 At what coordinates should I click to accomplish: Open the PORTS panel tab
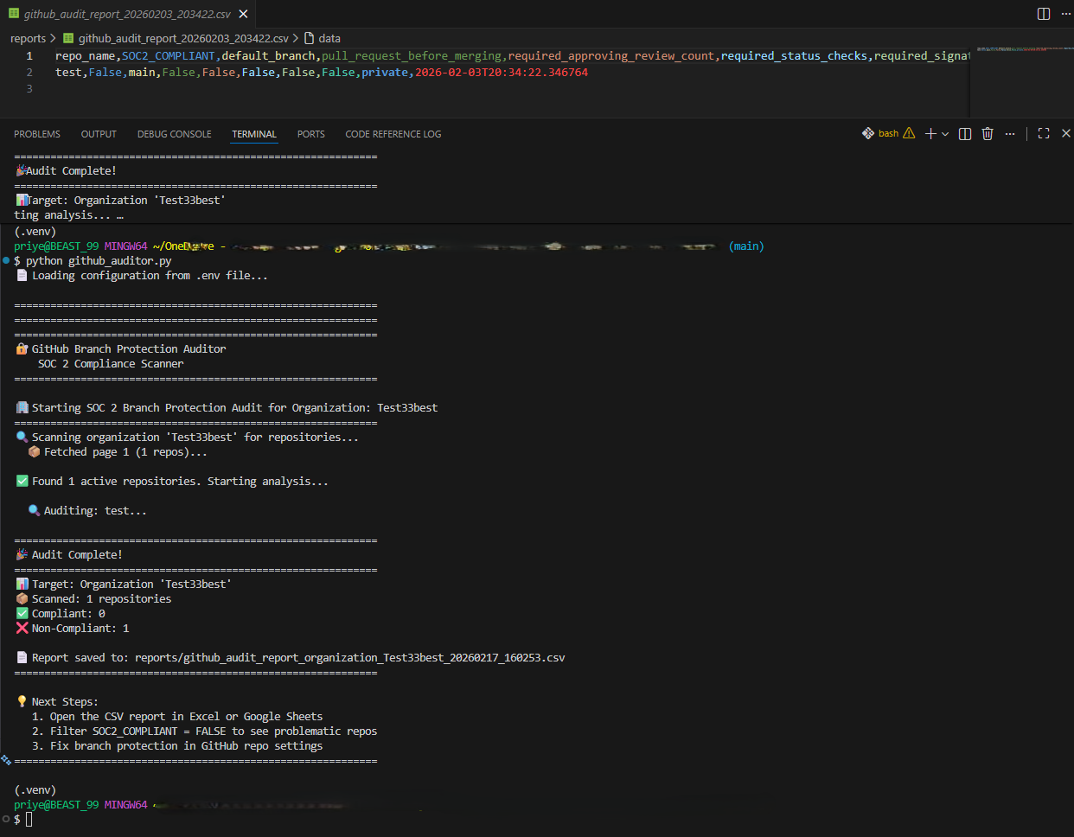click(310, 134)
